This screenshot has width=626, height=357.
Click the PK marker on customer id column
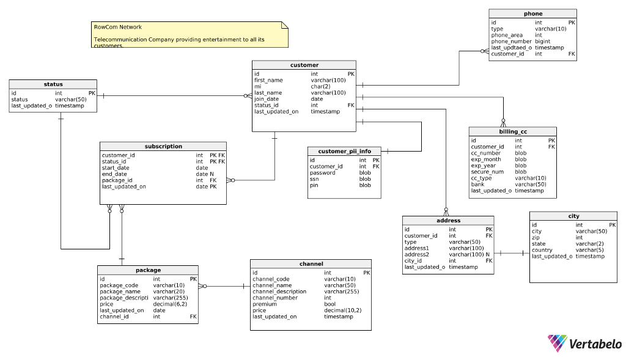[352, 73]
